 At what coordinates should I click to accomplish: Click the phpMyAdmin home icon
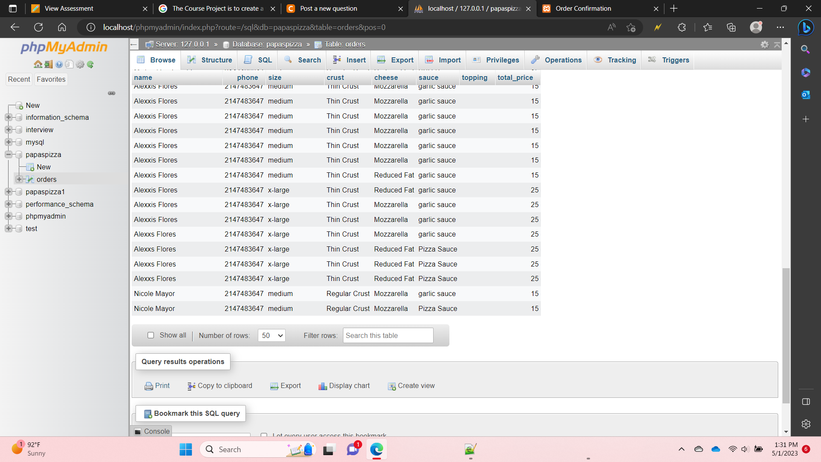pos(38,65)
